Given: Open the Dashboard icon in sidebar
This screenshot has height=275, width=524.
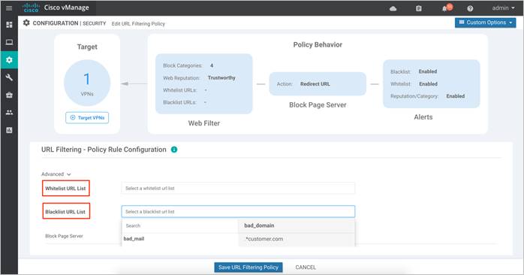Looking at the screenshot, I should 9,25.
